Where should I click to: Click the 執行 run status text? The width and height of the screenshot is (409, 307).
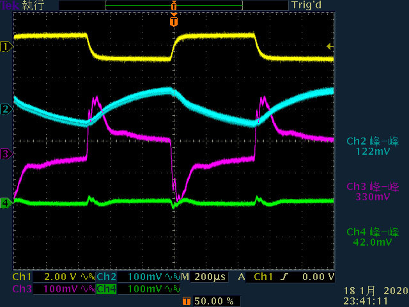(33, 5)
